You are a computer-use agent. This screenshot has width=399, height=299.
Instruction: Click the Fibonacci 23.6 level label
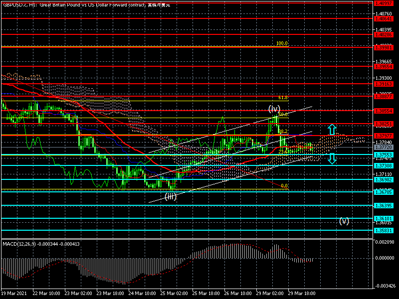coord(283,152)
